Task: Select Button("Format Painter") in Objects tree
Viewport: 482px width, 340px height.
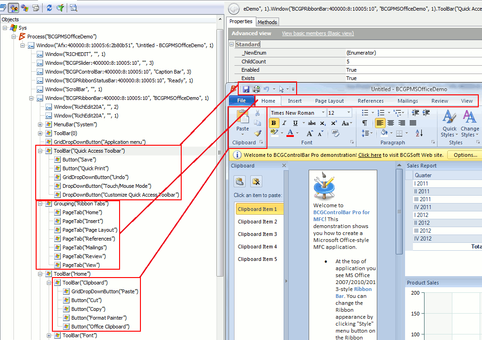Action: pyautogui.click(x=99, y=318)
